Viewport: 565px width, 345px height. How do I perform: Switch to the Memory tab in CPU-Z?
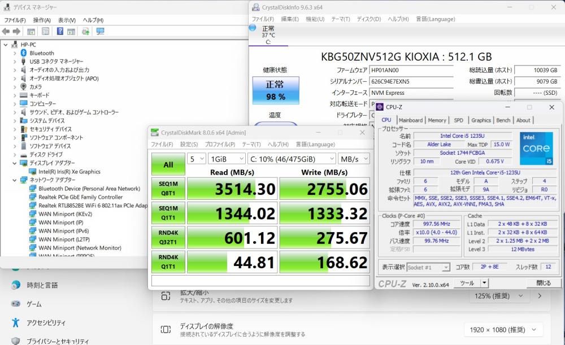coord(437,120)
